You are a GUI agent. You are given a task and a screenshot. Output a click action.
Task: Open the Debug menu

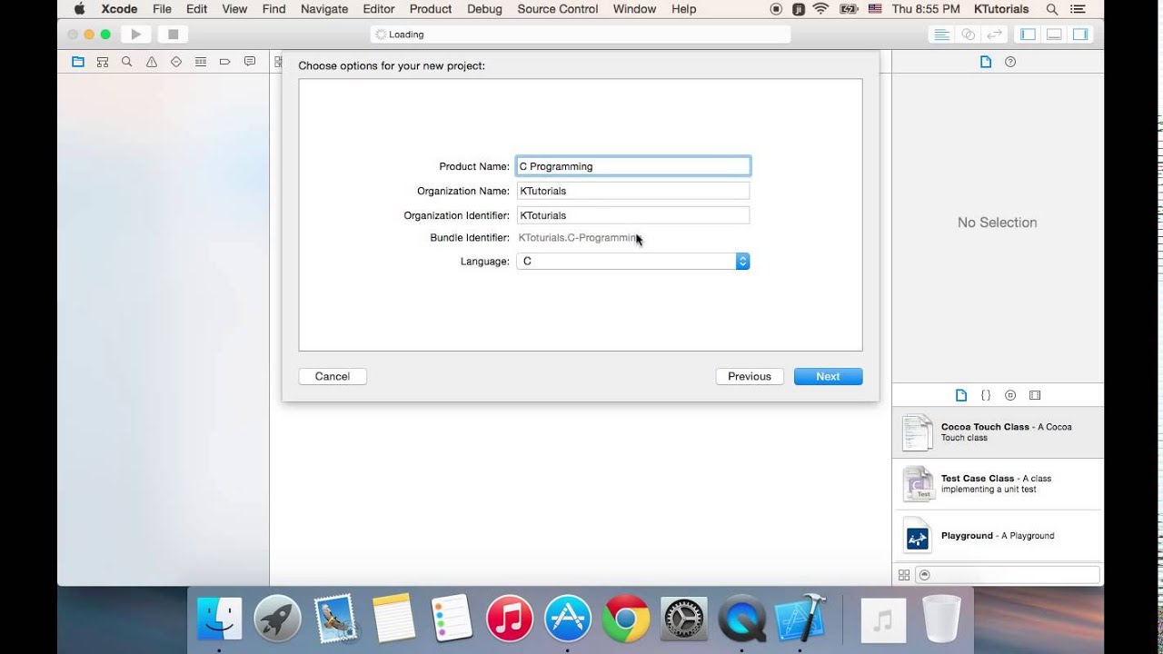(484, 9)
